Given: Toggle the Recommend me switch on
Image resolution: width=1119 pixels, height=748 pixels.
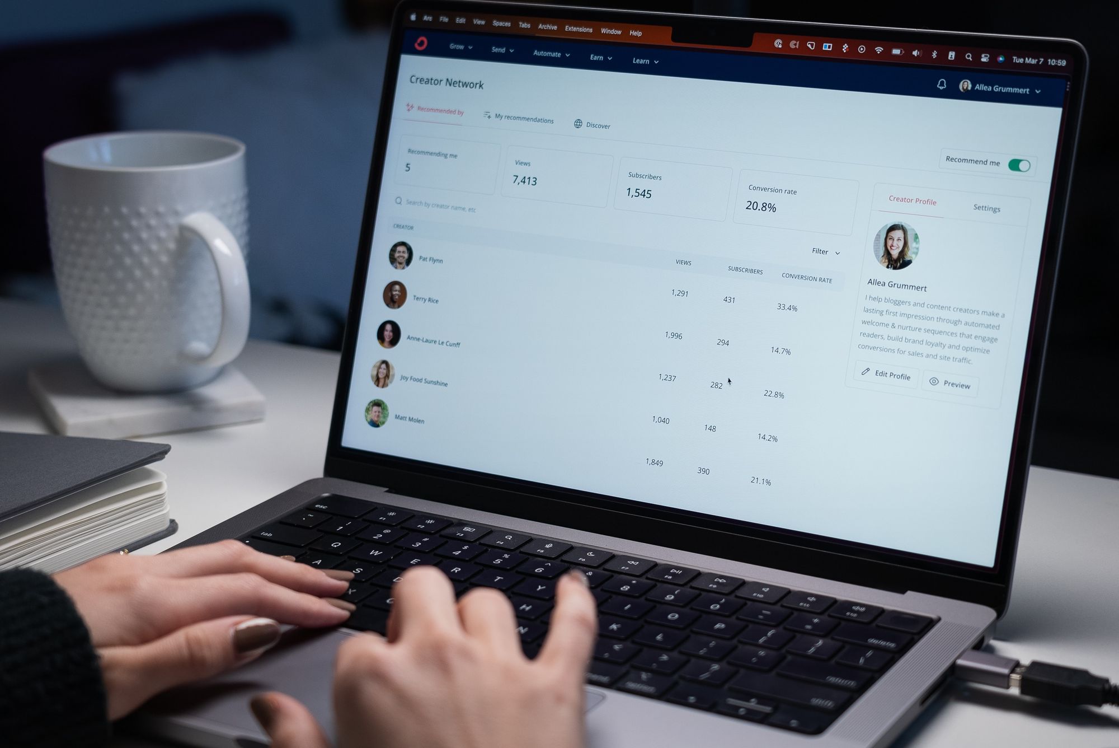Looking at the screenshot, I should pyautogui.click(x=1020, y=165).
